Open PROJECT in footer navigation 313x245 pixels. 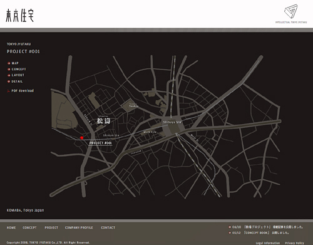click(51, 227)
